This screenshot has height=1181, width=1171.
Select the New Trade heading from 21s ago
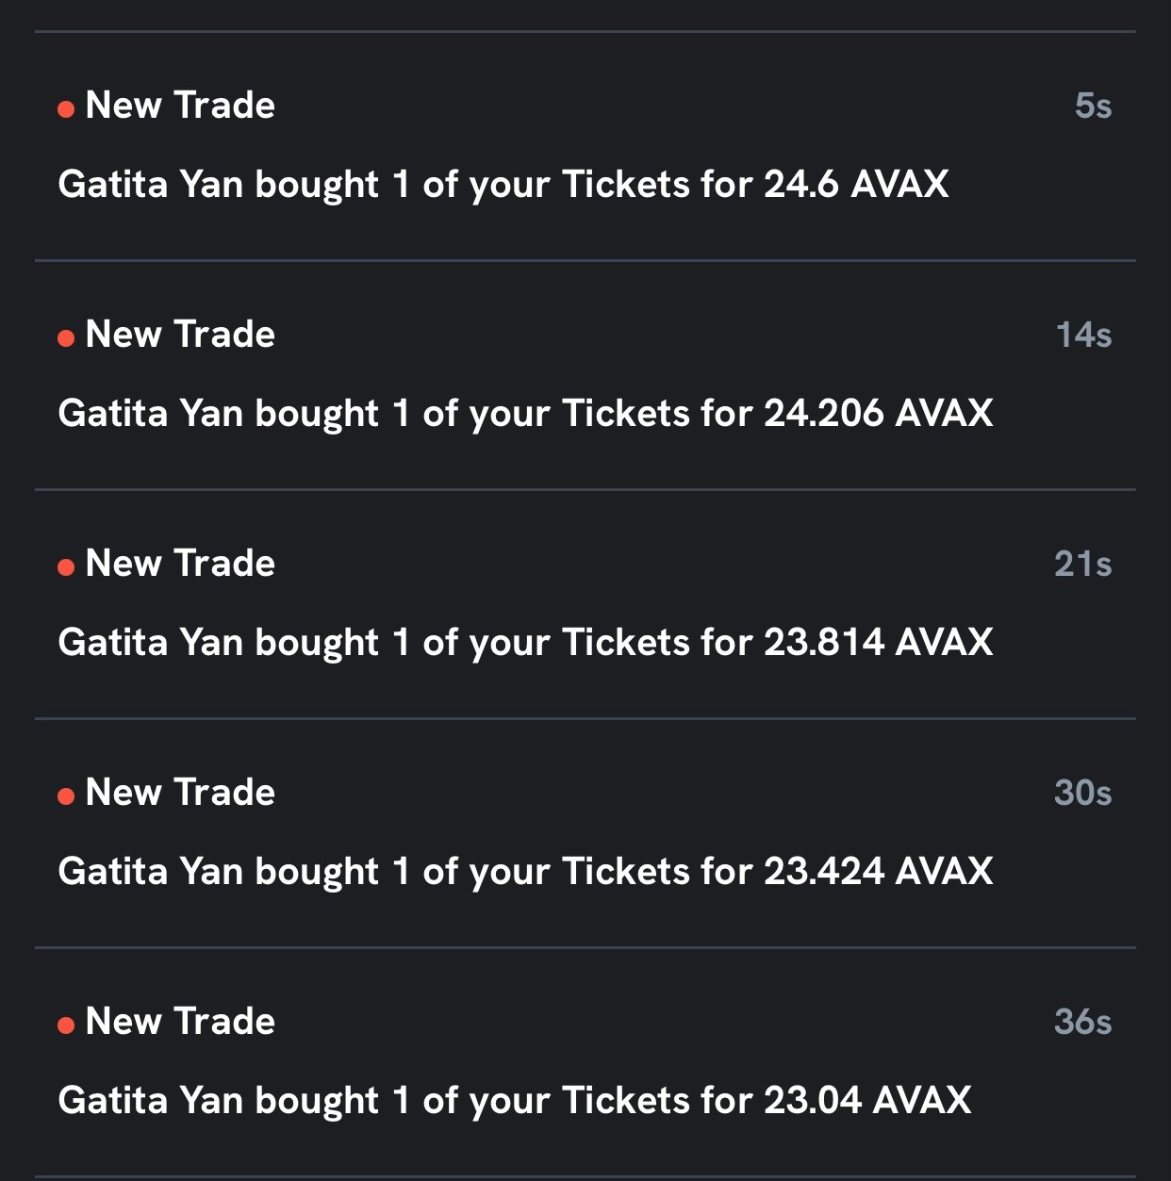tap(180, 564)
